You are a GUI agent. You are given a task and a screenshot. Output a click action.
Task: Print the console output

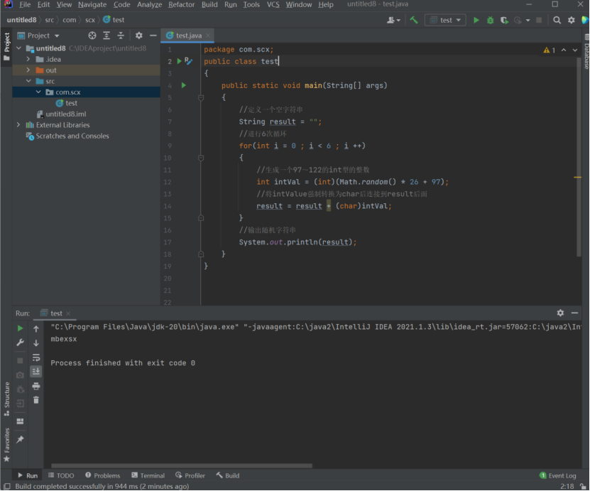(36, 386)
